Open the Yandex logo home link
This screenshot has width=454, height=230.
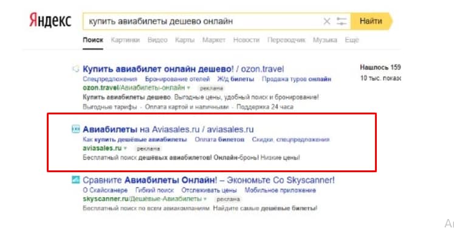(x=50, y=21)
